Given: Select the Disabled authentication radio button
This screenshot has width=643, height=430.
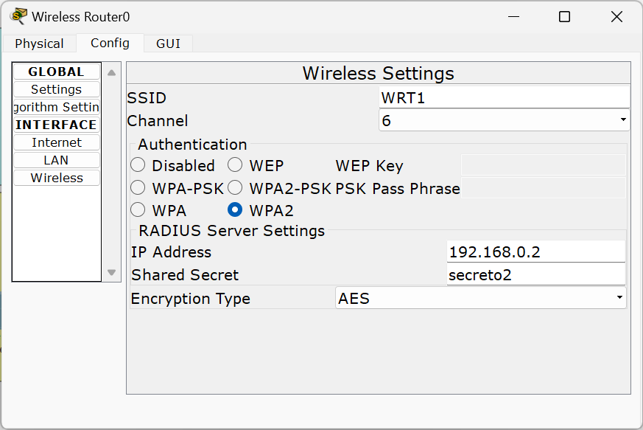Looking at the screenshot, I should pos(138,165).
